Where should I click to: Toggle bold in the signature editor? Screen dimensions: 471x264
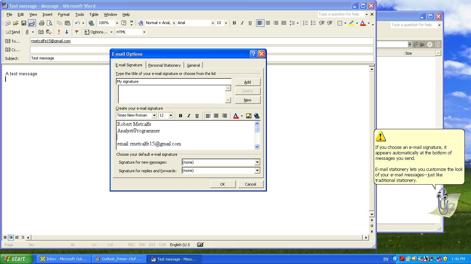pos(180,116)
